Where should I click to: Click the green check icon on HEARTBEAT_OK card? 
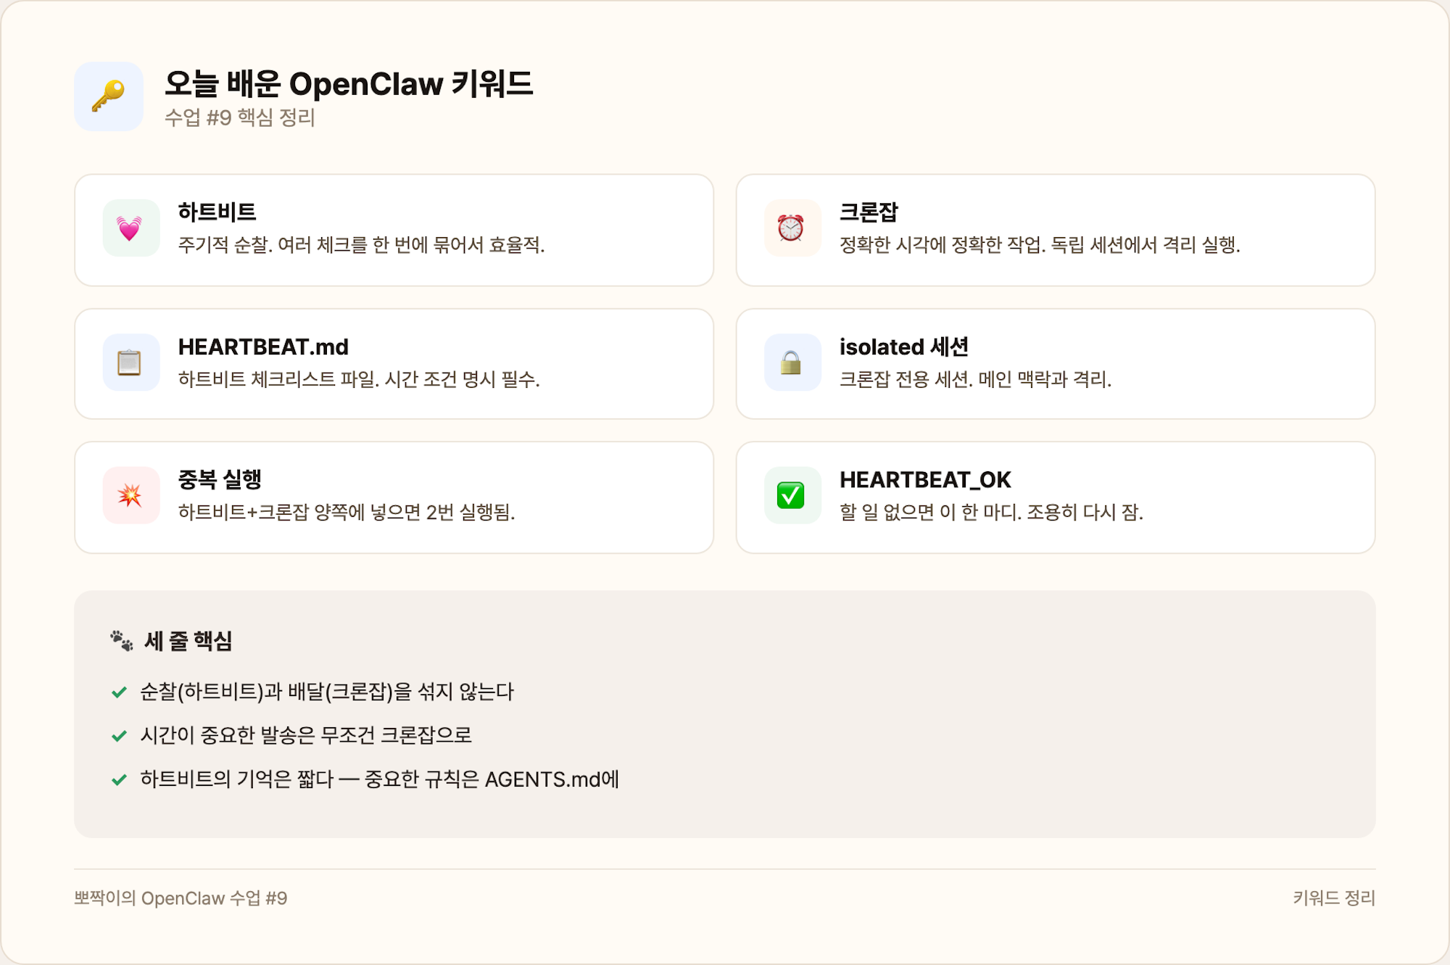[792, 495]
